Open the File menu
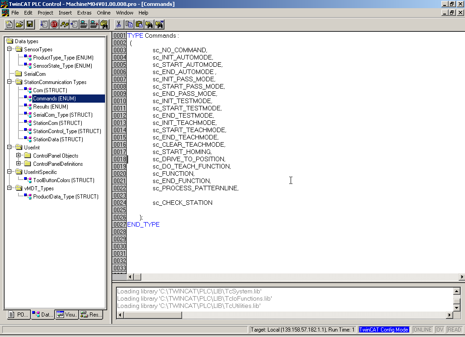The height and width of the screenshot is (337, 465). [15, 13]
